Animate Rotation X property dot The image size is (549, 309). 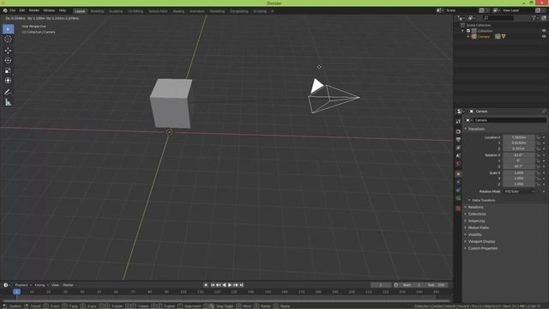[x=544, y=154]
